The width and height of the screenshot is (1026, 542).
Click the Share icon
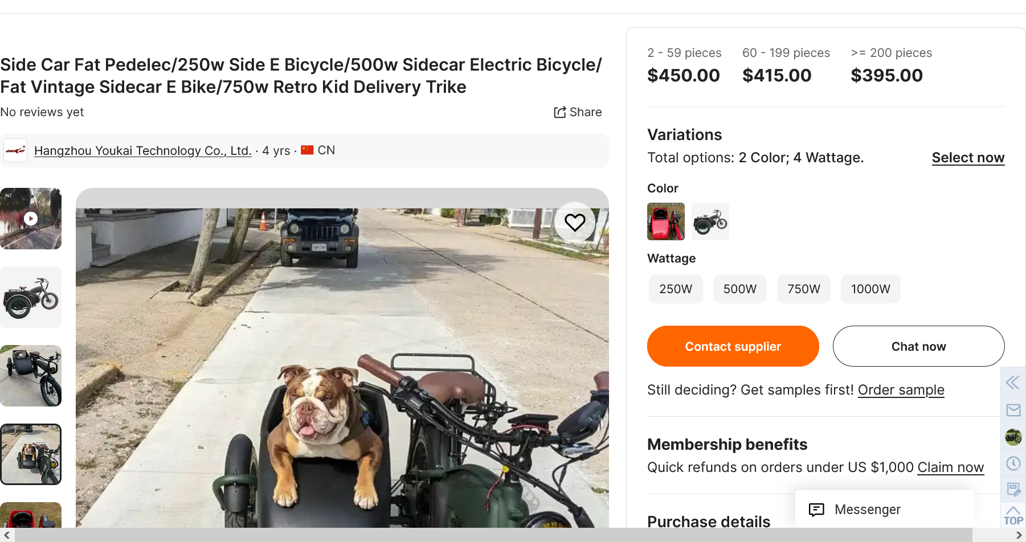click(560, 112)
